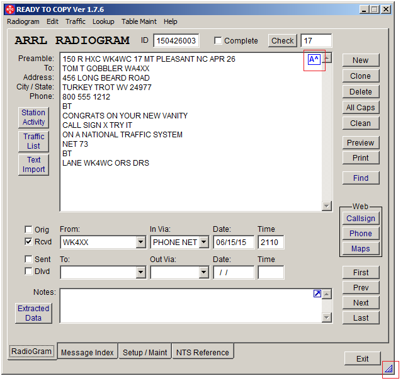The height and width of the screenshot is (383, 403).
Task: Click the resize grip in bottom-right corner
Action: [389, 369]
